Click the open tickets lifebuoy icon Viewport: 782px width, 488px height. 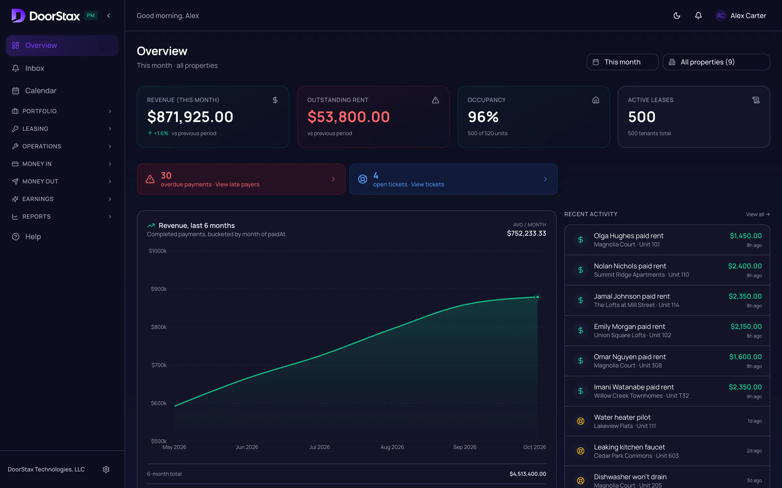point(362,179)
